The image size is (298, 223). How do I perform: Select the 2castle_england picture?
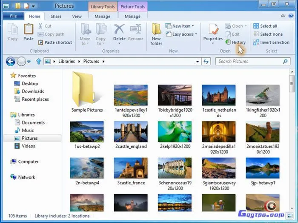coord(131,135)
